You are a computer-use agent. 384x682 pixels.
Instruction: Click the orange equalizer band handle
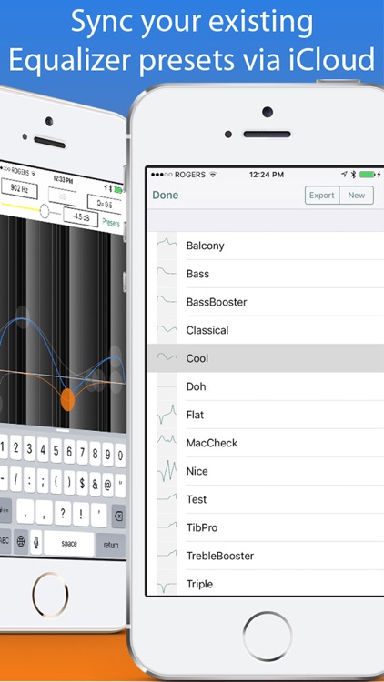pyautogui.click(x=67, y=400)
